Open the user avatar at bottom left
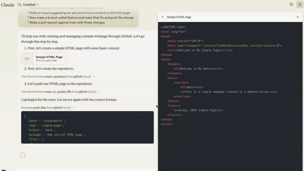 [x=3, y=170]
